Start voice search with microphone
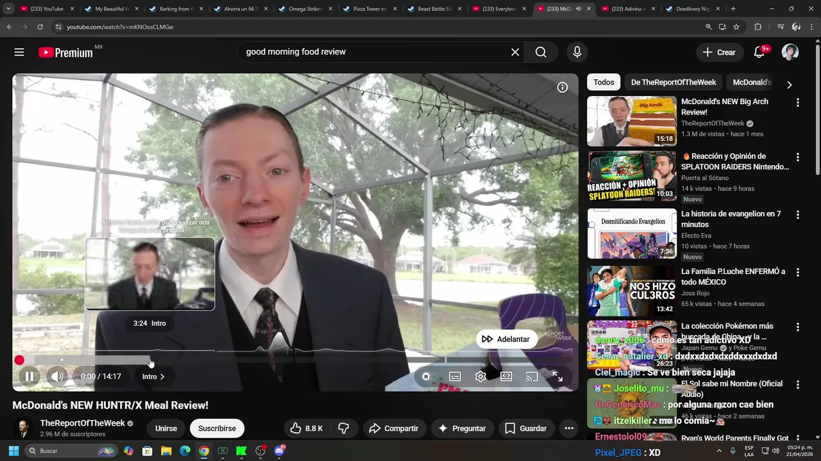 577,53
